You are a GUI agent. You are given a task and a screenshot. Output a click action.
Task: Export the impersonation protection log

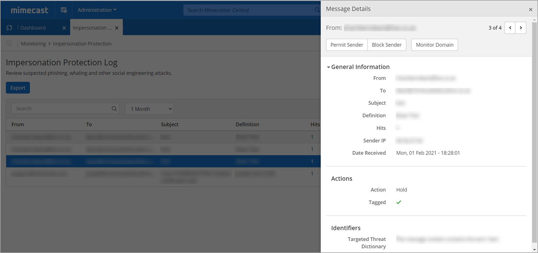tap(18, 88)
